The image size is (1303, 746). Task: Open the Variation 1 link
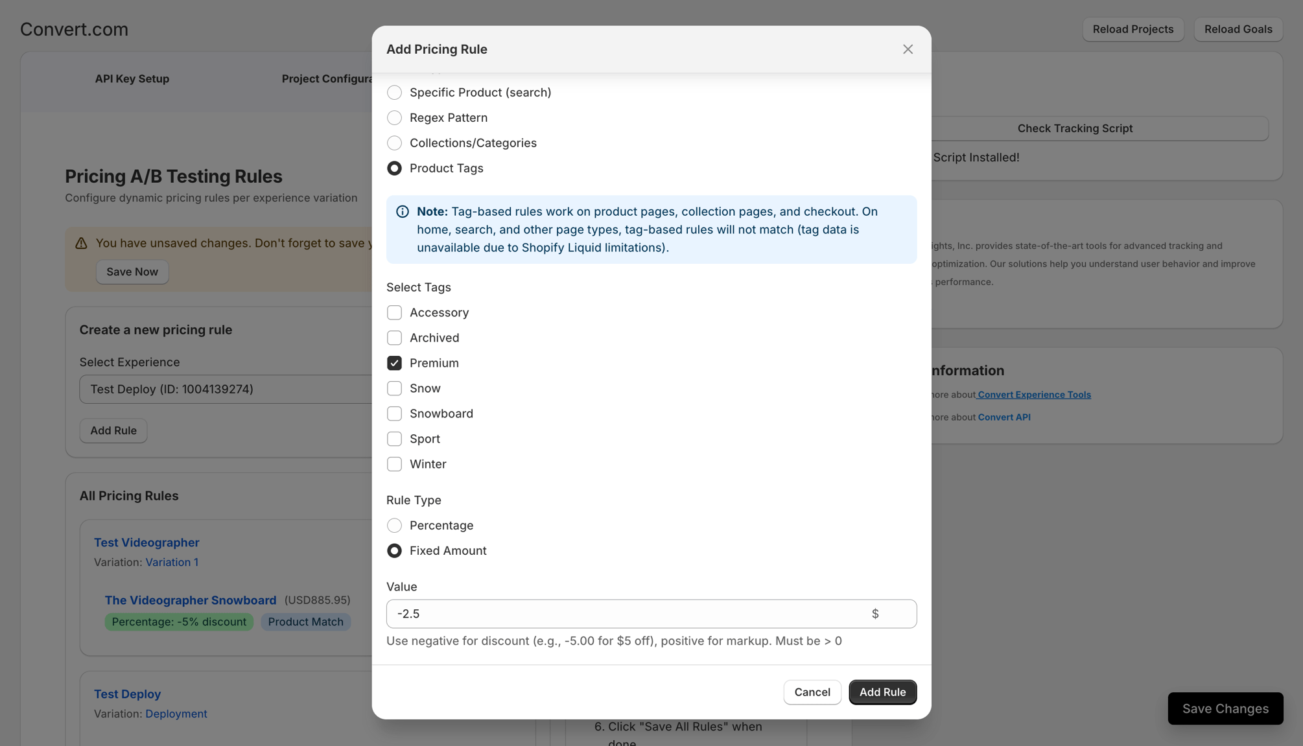click(x=172, y=562)
